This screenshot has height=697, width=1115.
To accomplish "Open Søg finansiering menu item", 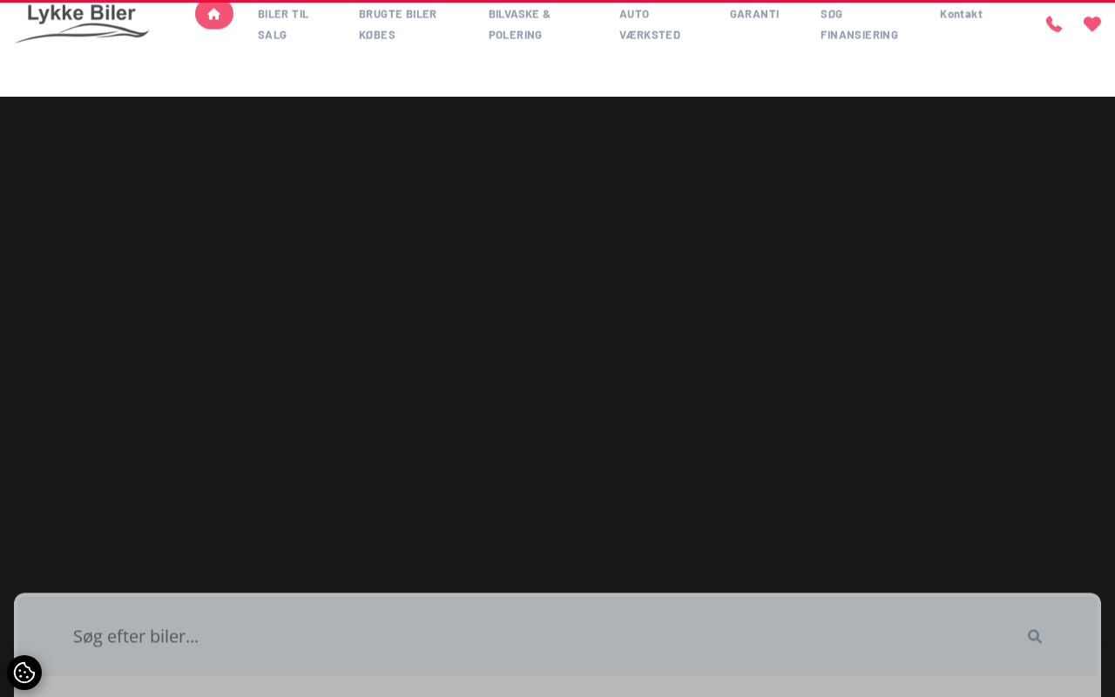I will pyautogui.click(x=859, y=24).
